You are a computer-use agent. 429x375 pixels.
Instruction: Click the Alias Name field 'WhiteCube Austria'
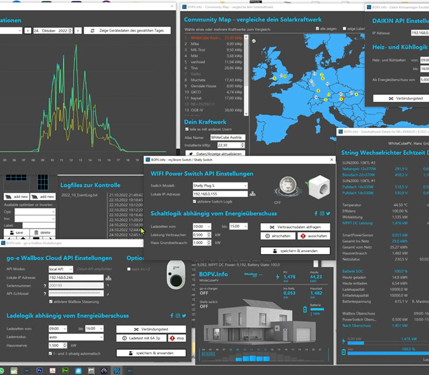(227, 137)
